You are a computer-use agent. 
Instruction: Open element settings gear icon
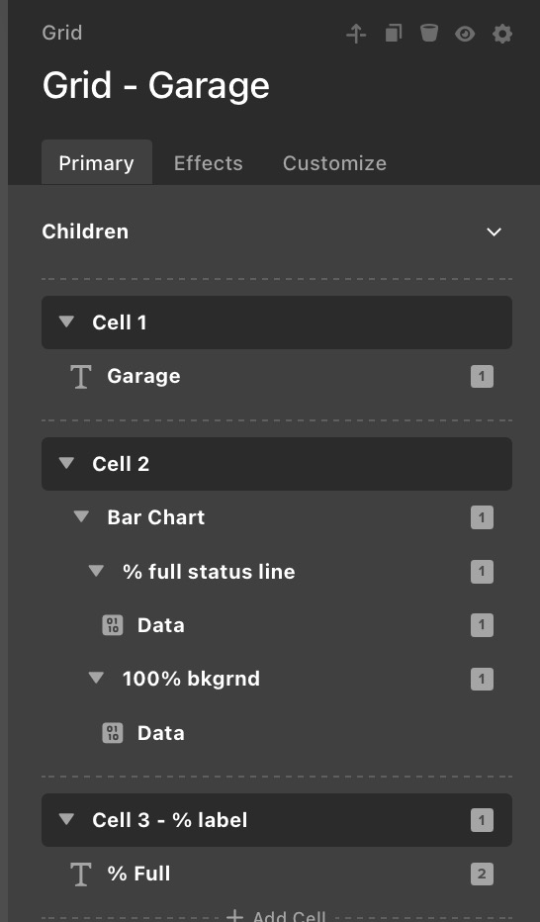click(x=501, y=34)
